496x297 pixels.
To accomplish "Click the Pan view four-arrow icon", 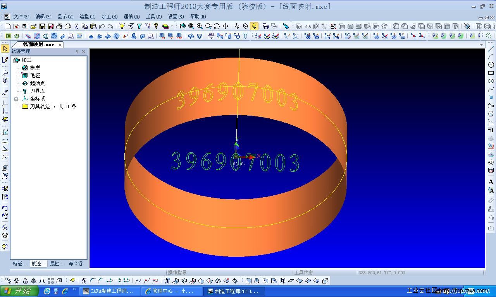I will 225,26.
